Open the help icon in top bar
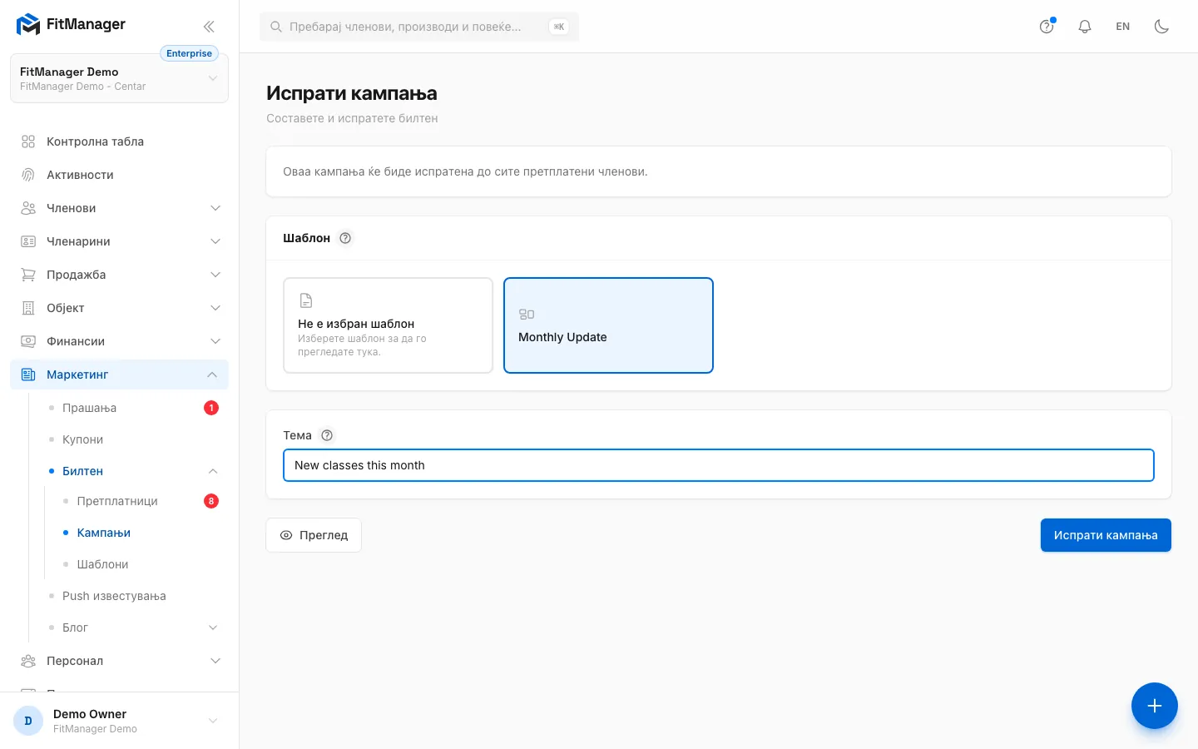Viewport: 1198px width, 749px height. point(1047,27)
